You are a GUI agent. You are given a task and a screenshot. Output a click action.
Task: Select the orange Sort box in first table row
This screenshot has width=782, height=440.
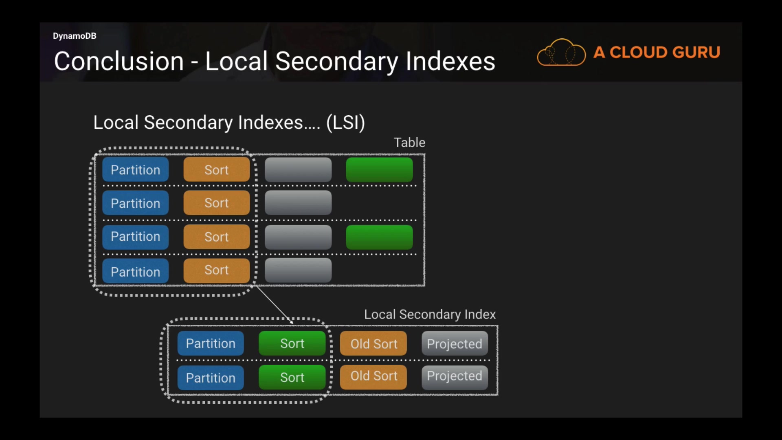coord(216,170)
